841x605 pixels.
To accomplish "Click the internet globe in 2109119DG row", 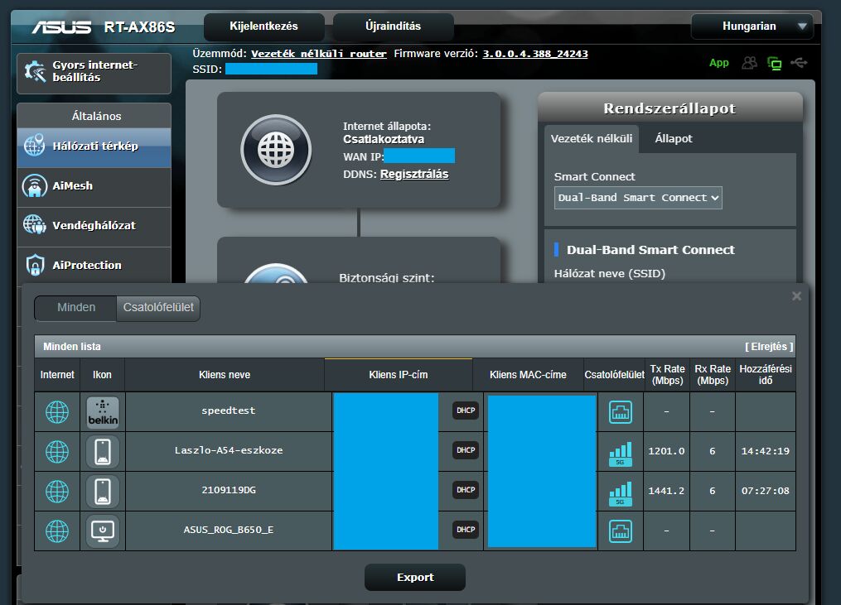I will coord(57,491).
